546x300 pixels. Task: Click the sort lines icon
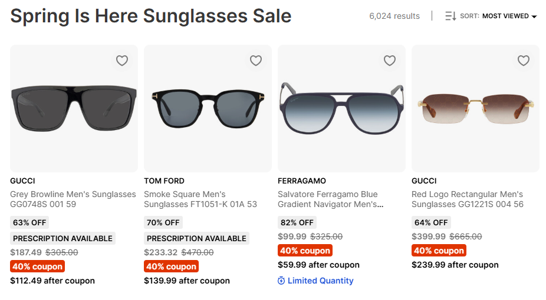pos(450,16)
